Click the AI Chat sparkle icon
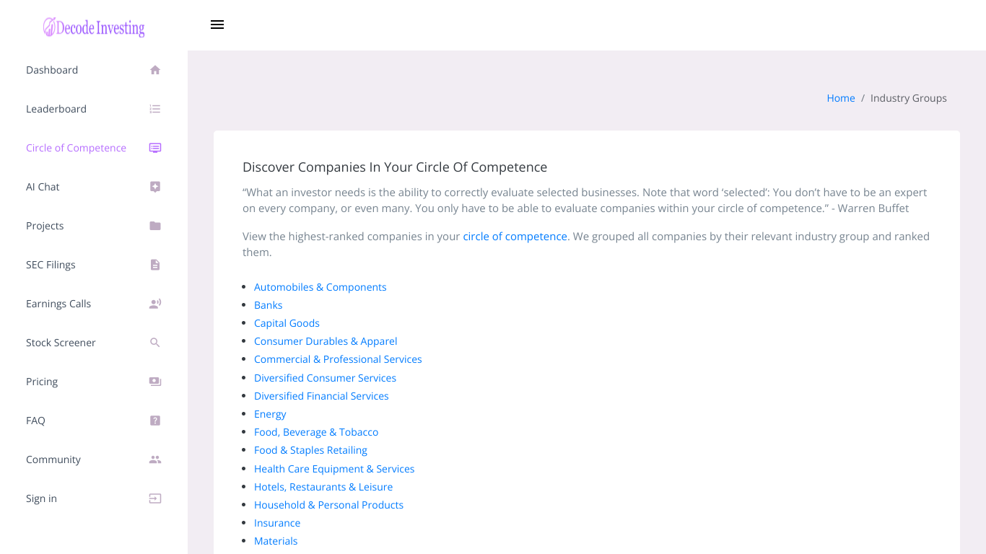Image resolution: width=986 pixels, height=554 pixels. 155,187
